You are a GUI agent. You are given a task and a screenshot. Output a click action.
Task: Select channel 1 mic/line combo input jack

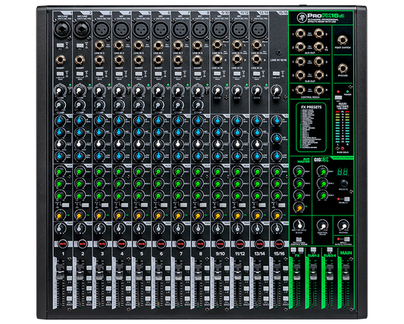pyautogui.click(x=63, y=29)
